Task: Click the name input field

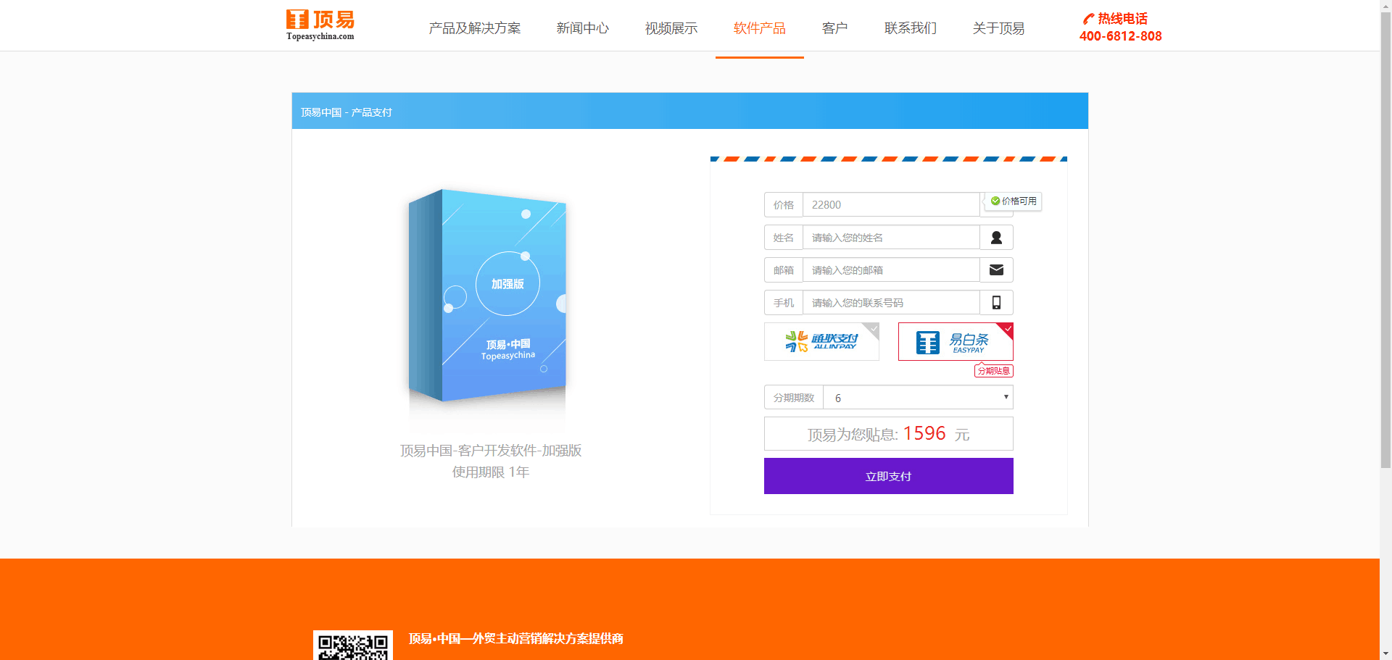Action: click(891, 238)
